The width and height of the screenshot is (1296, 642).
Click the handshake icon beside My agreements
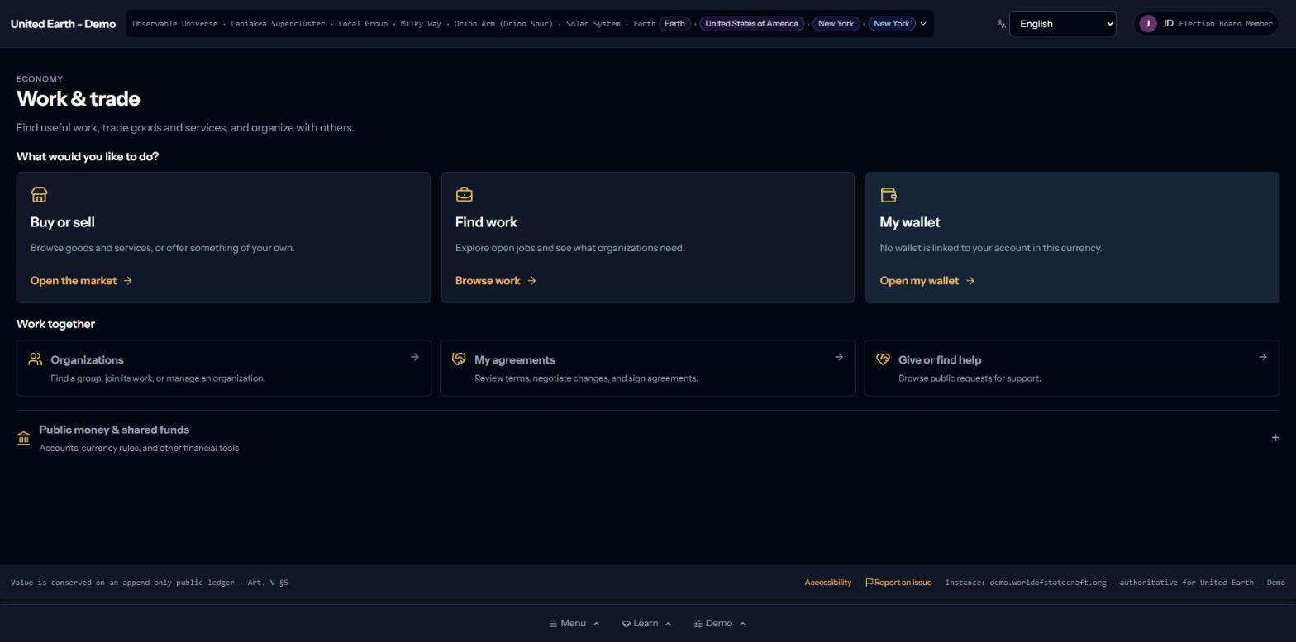click(x=459, y=359)
